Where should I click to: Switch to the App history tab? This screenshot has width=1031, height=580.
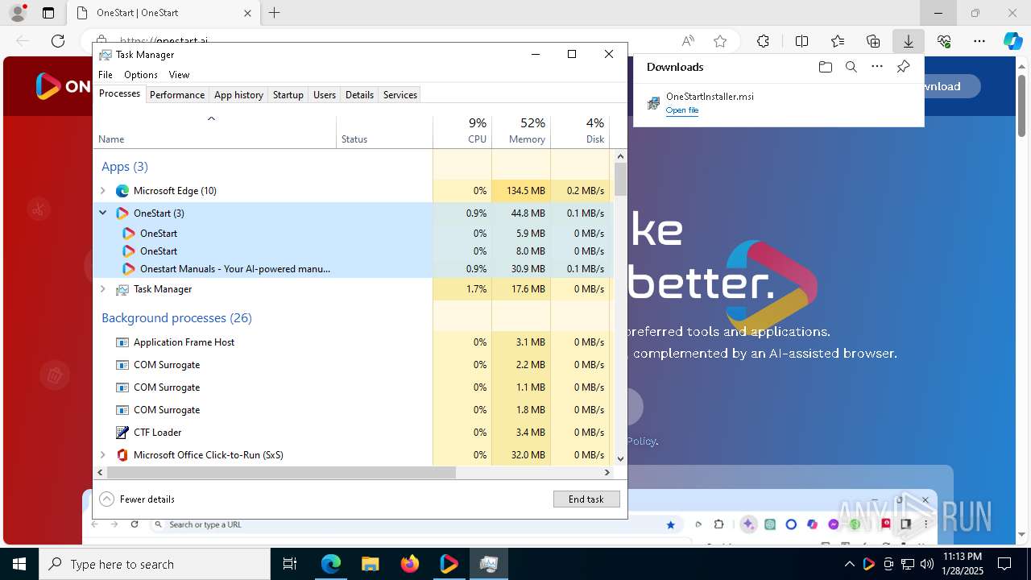click(238, 95)
